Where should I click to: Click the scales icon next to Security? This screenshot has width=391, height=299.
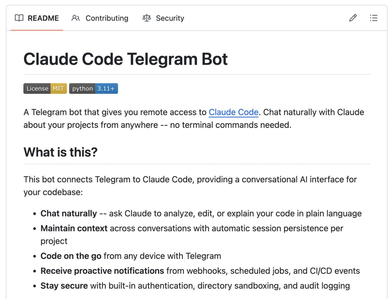click(147, 18)
